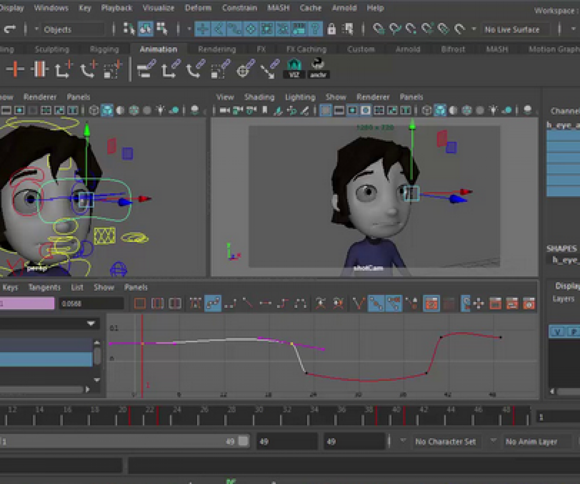
Task: Click the Step tangents icon in Graph Editor
Action: [283, 304]
